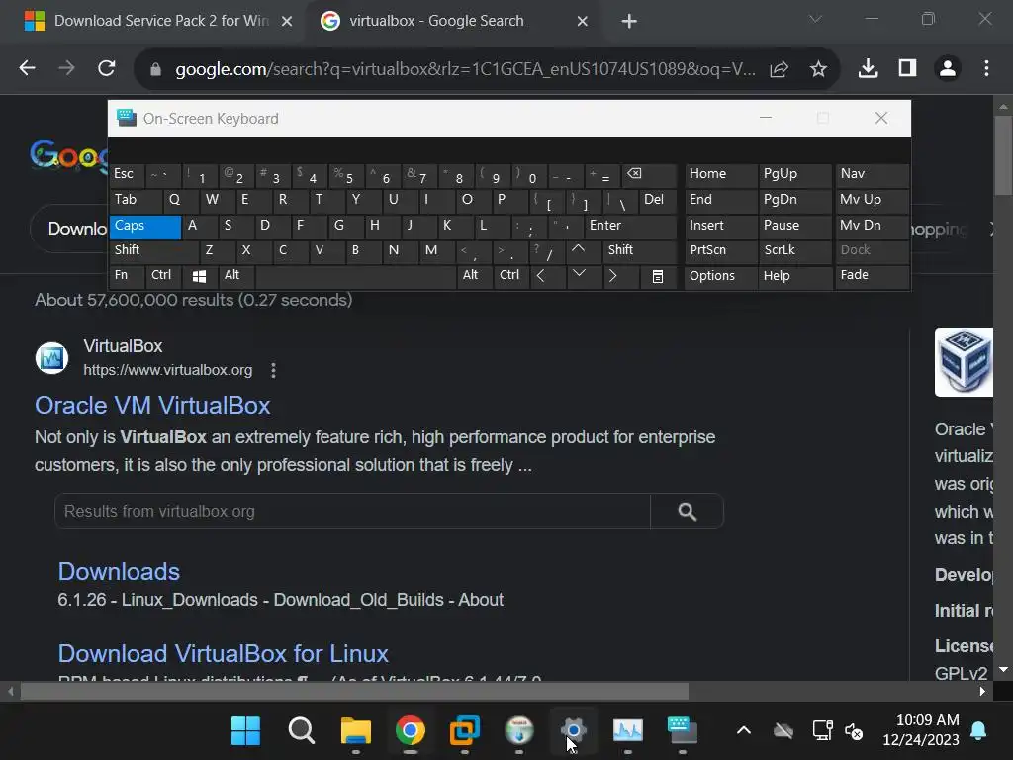Open Chrome downloads icon
The width and height of the screenshot is (1013, 760).
pyautogui.click(x=868, y=68)
